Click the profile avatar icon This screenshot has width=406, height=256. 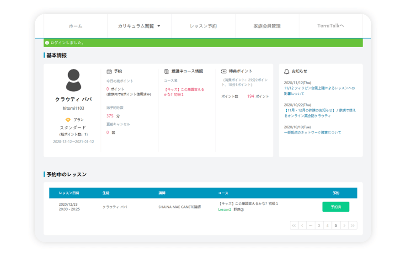(73, 80)
